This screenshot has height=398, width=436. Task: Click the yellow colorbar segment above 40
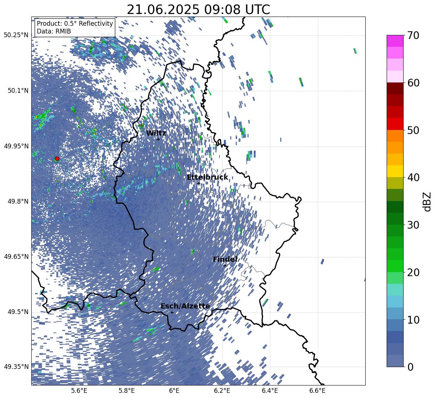tap(395, 171)
